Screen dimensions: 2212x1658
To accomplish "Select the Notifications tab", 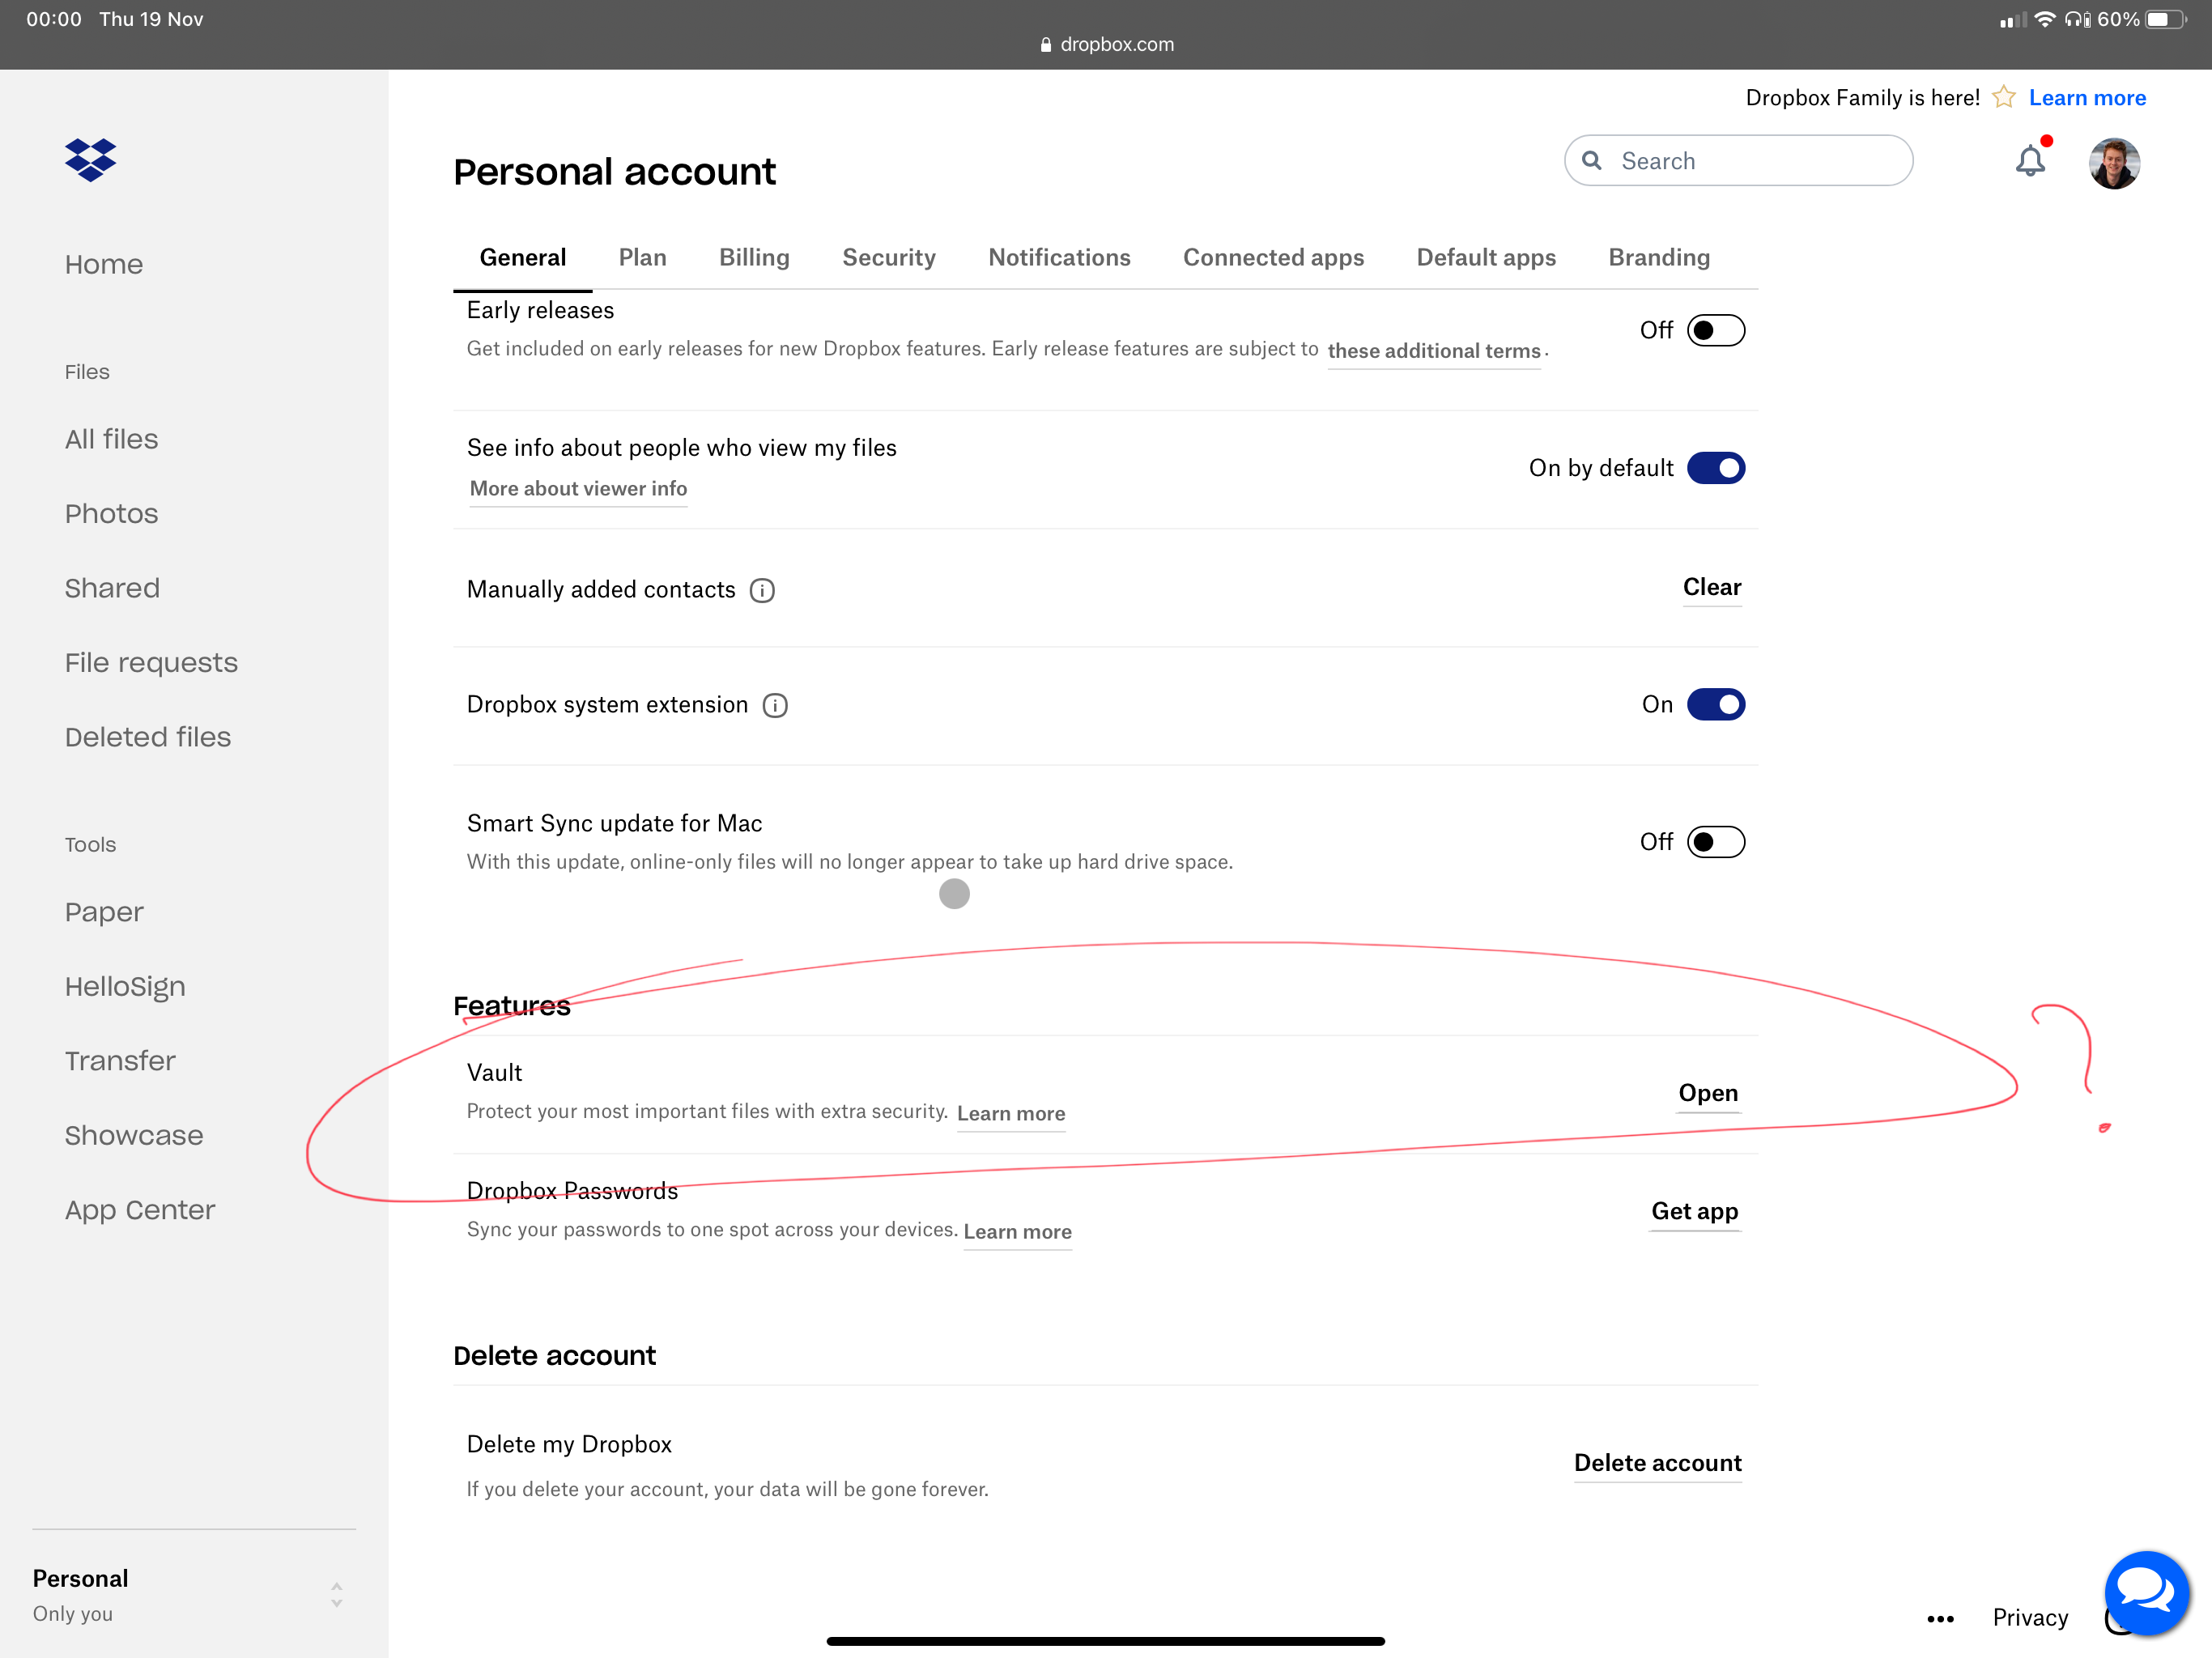I will (x=1059, y=257).
